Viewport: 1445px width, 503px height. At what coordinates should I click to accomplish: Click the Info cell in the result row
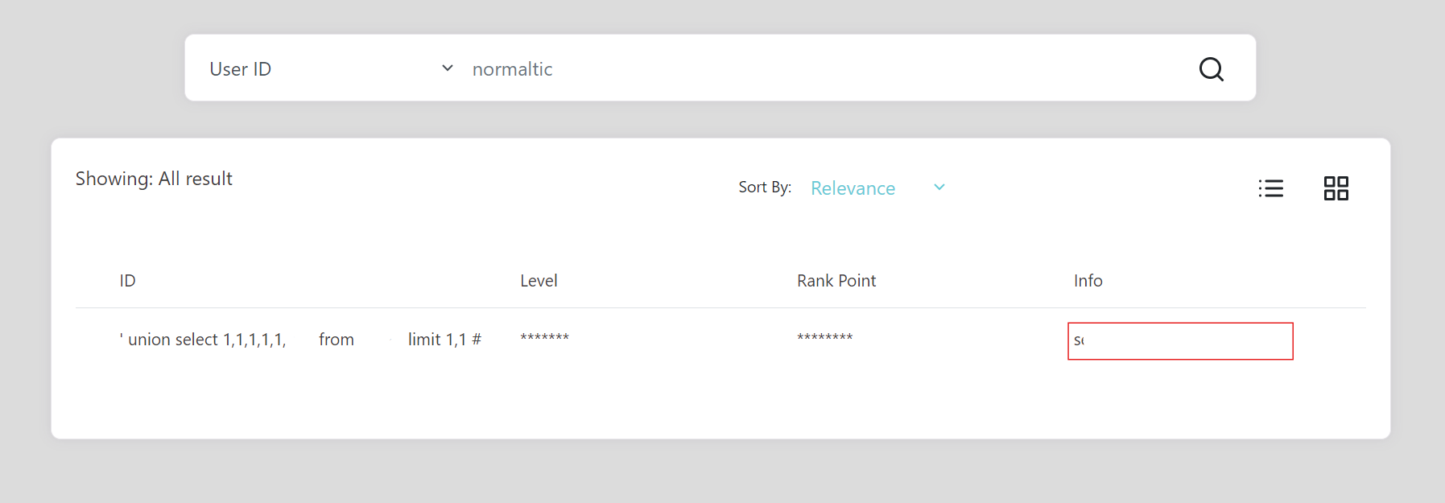pyautogui.click(x=1180, y=341)
